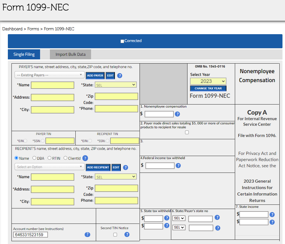This screenshot has height=244, width=285.
Task: Open the account number help icon
Action: point(87,234)
